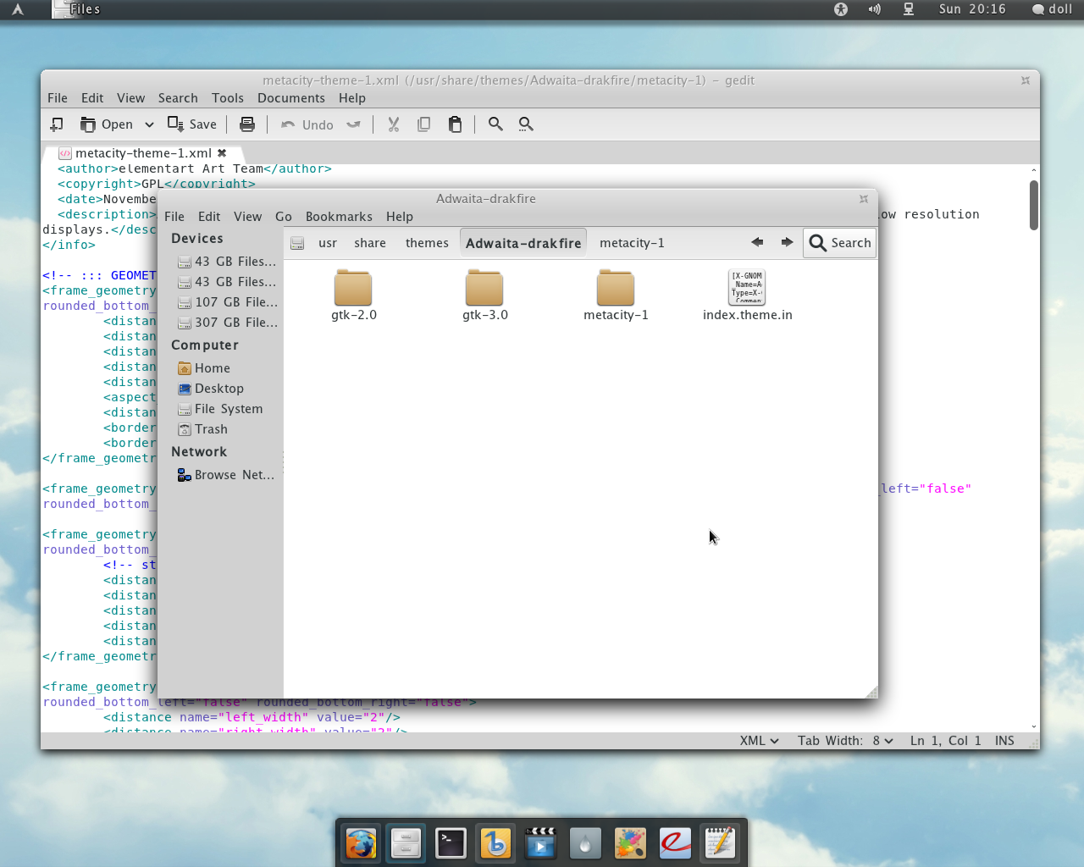Image resolution: width=1084 pixels, height=867 pixels.
Task: Open the Terminal from the dock
Action: point(451,842)
